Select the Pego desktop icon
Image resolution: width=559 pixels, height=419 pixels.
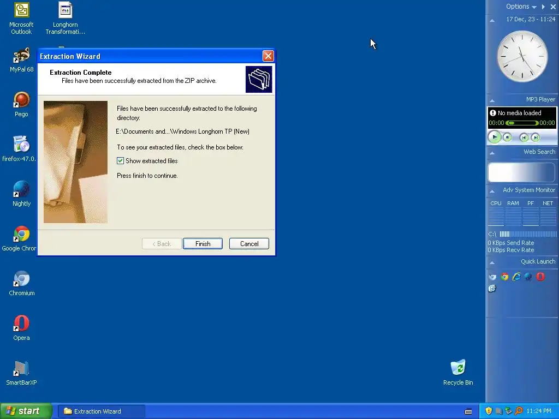pos(21,104)
